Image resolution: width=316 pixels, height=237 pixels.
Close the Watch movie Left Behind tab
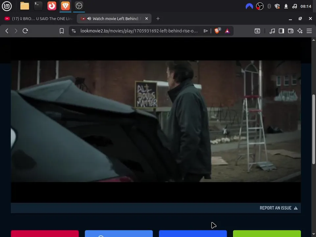click(x=146, y=18)
